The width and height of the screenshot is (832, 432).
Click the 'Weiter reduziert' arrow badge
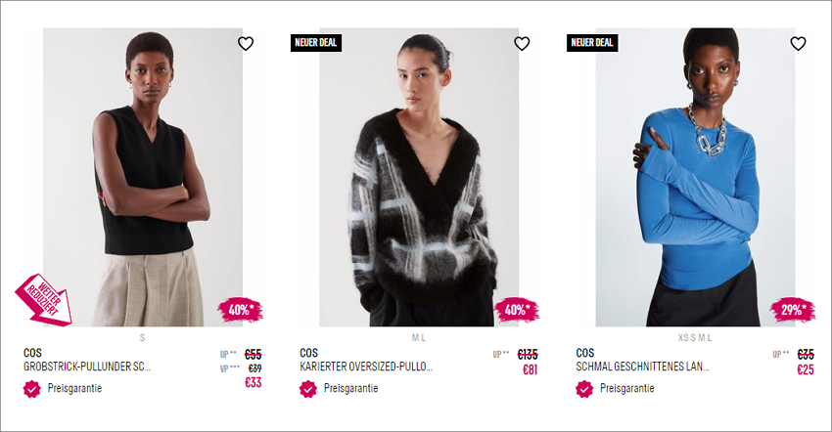click(x=43, y=300)
